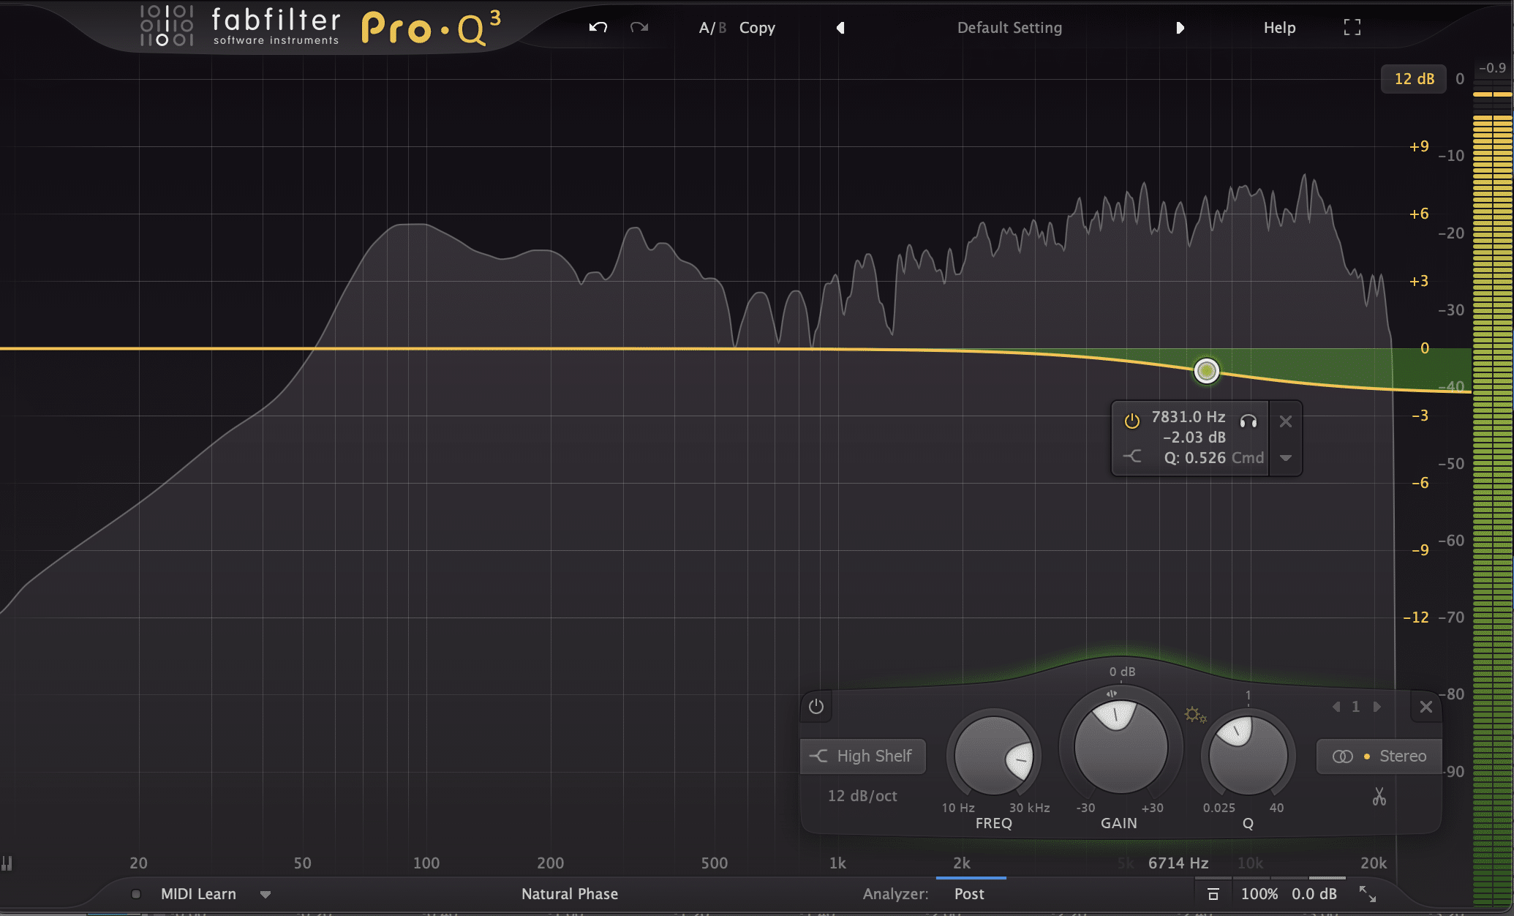Click the -2.03 dB gain value
Image resolution: width=1514 pixels, height=916 pixels.
click(1194, 438)
